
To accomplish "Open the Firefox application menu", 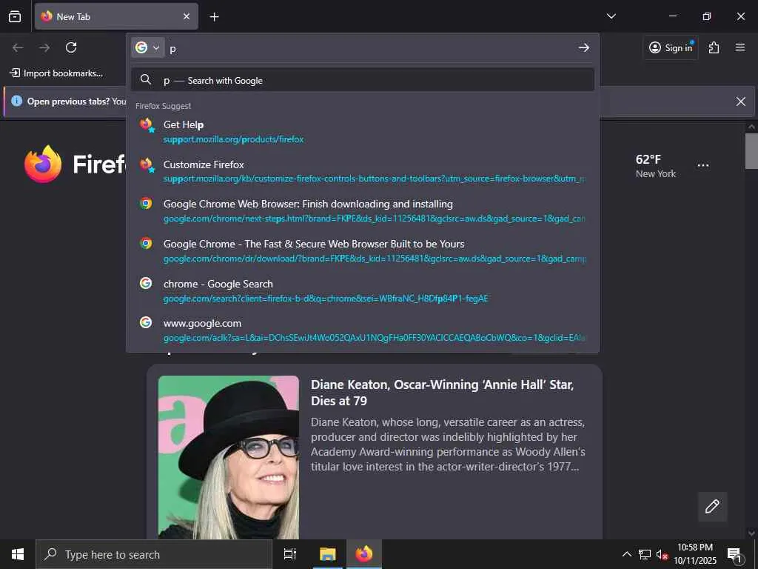I will [739, 47].
